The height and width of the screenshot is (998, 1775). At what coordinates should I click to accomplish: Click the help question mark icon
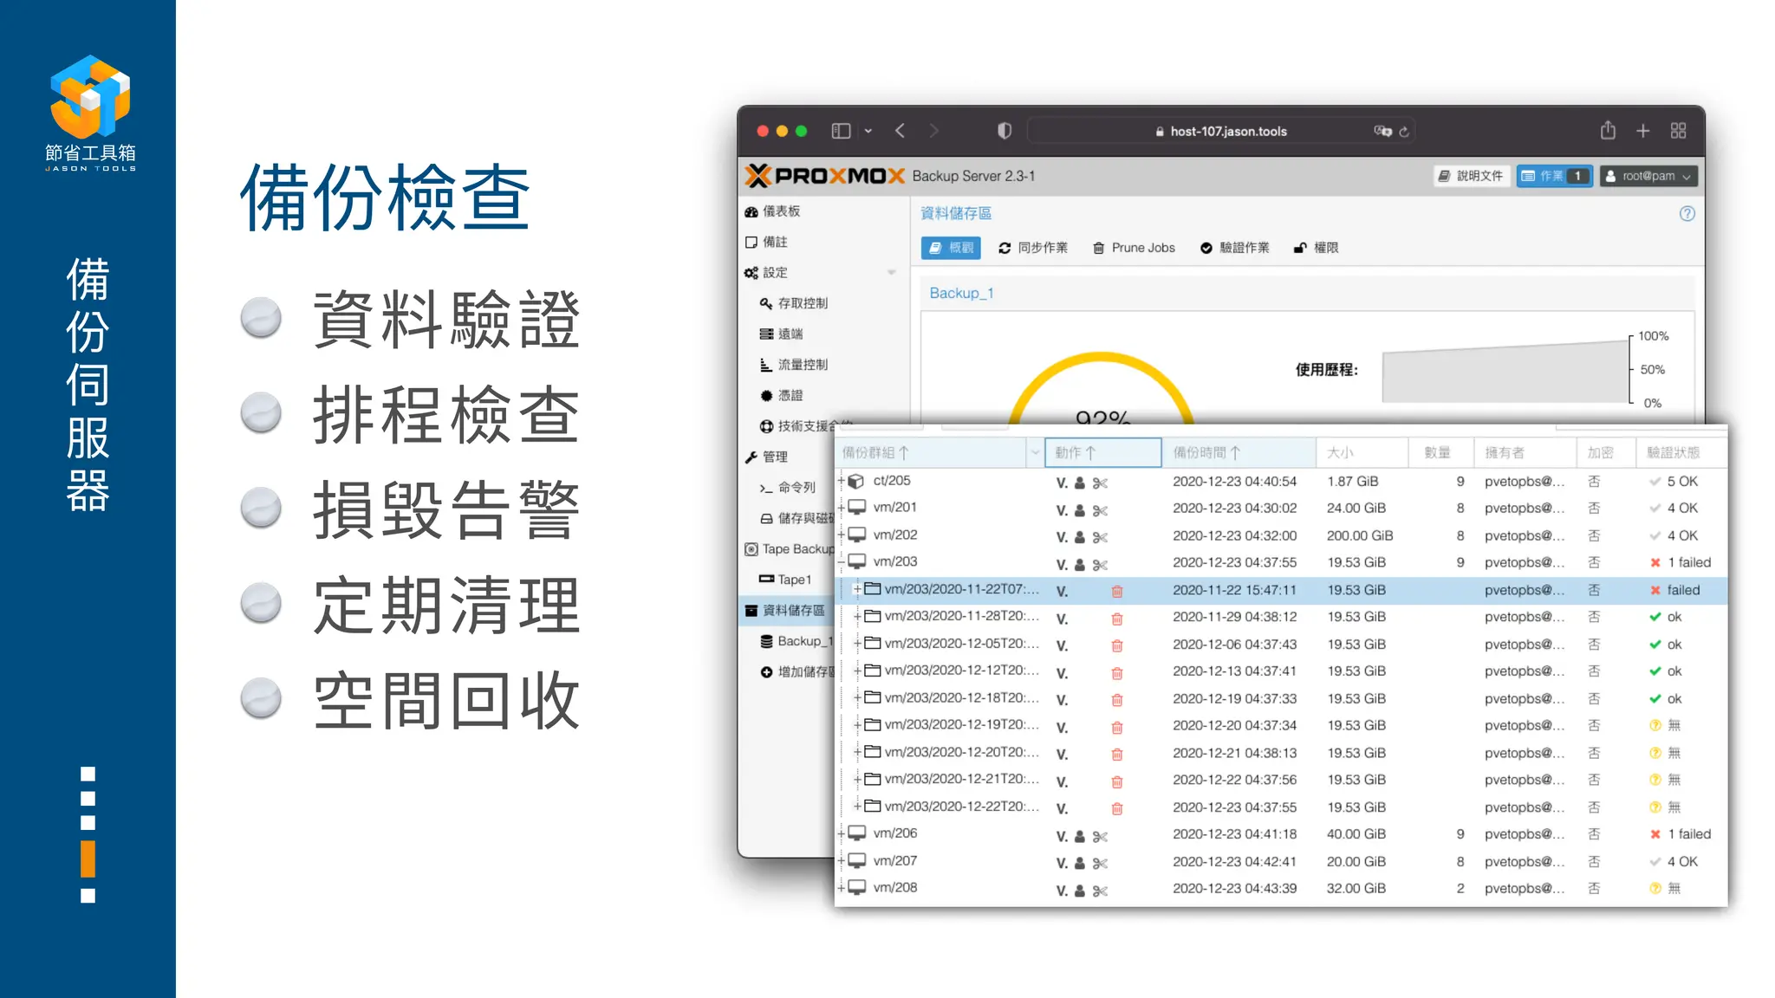(1687, 213)
